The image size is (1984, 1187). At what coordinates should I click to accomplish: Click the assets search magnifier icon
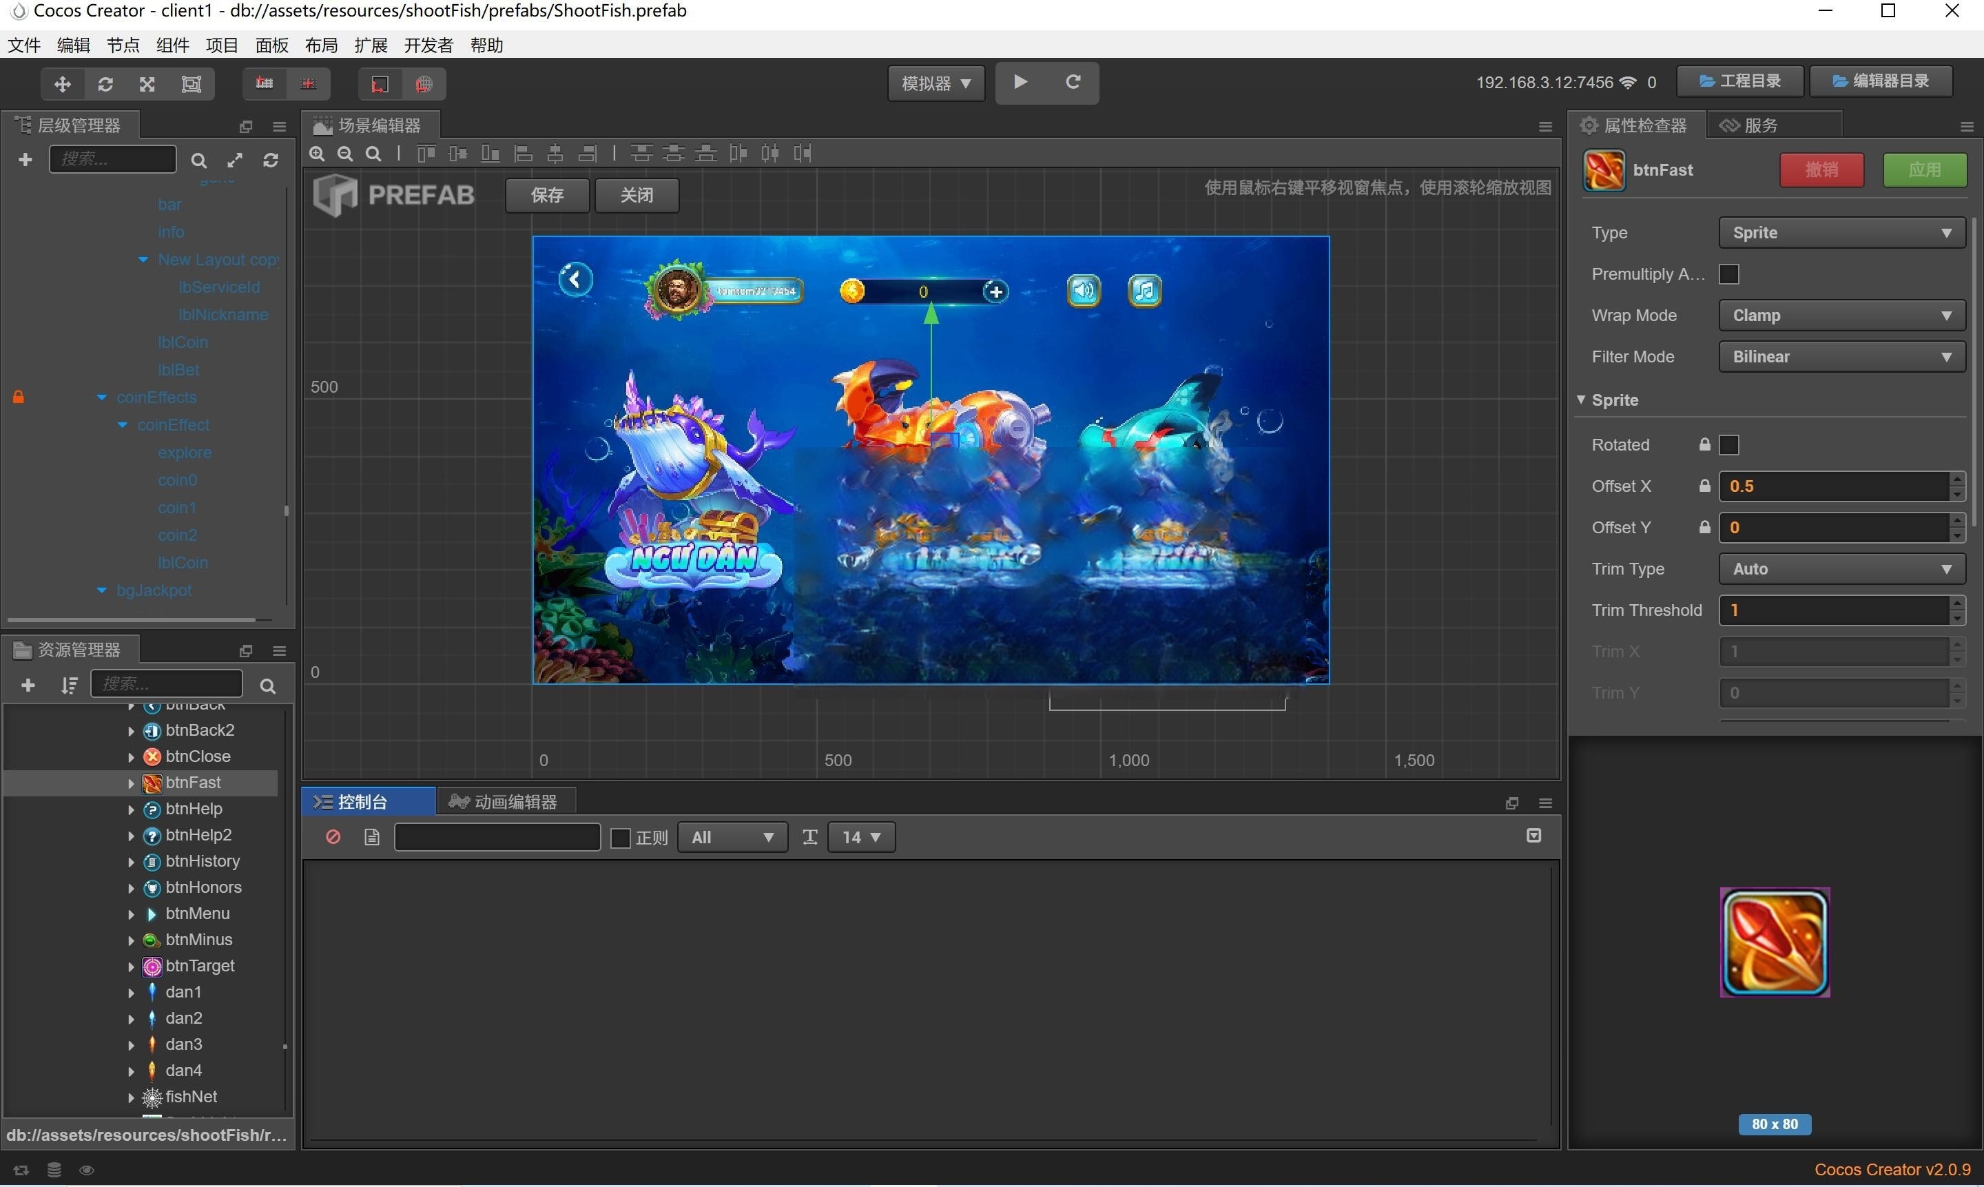pos(267,685)
